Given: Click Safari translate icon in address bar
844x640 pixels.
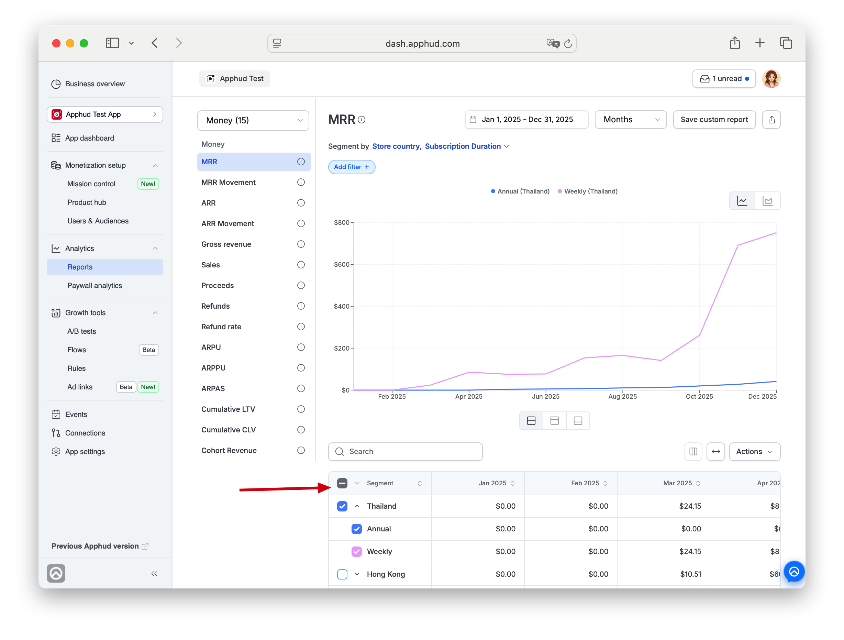Looking at the screenshot, I should click(553, 44).
